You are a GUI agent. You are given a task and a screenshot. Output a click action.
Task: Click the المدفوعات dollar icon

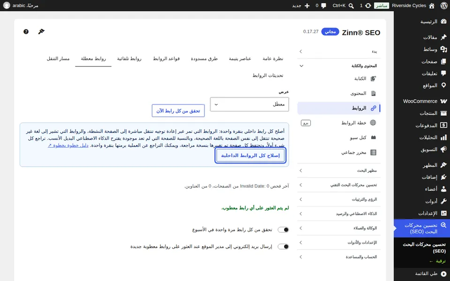coord(444,126)
